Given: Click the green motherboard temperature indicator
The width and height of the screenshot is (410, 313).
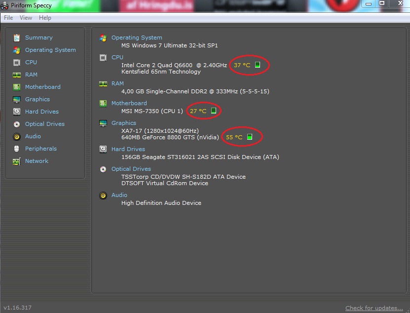Looking at the screenshot, I should (214, 111).
